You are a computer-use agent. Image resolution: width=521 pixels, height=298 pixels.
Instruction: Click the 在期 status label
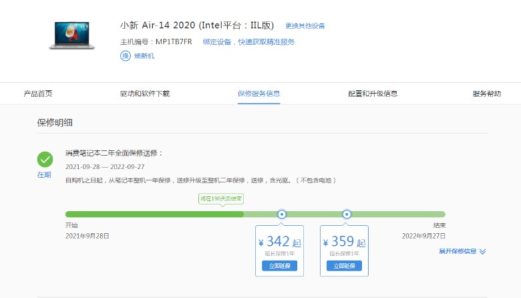click(x=44, y=175)
